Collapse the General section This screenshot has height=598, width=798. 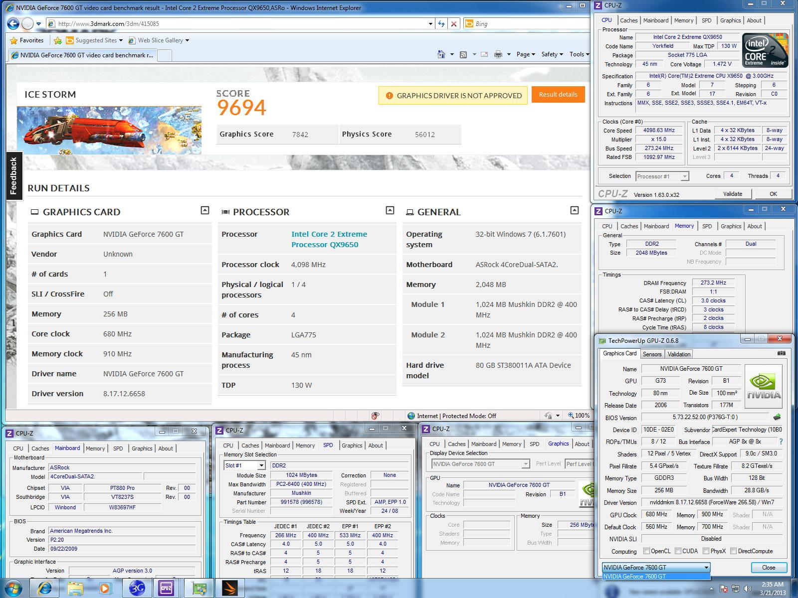coord(575,210)
